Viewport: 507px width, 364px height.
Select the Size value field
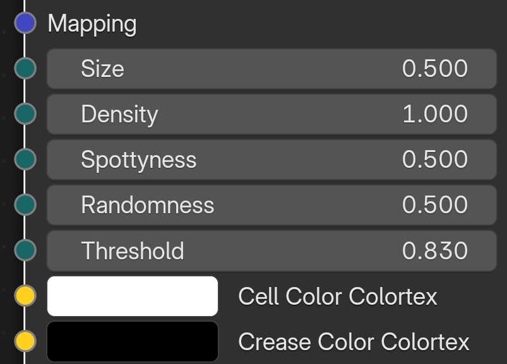tap(271, 69)
